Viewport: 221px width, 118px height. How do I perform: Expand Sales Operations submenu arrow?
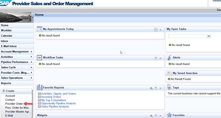pyautogui.click(x=31, y=78)
